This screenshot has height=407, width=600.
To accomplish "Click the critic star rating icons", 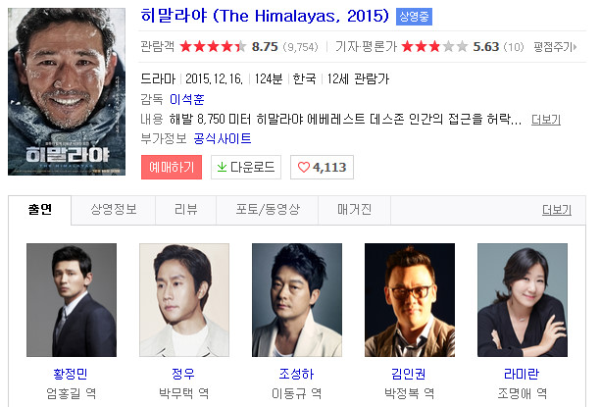I will point(434,47).
